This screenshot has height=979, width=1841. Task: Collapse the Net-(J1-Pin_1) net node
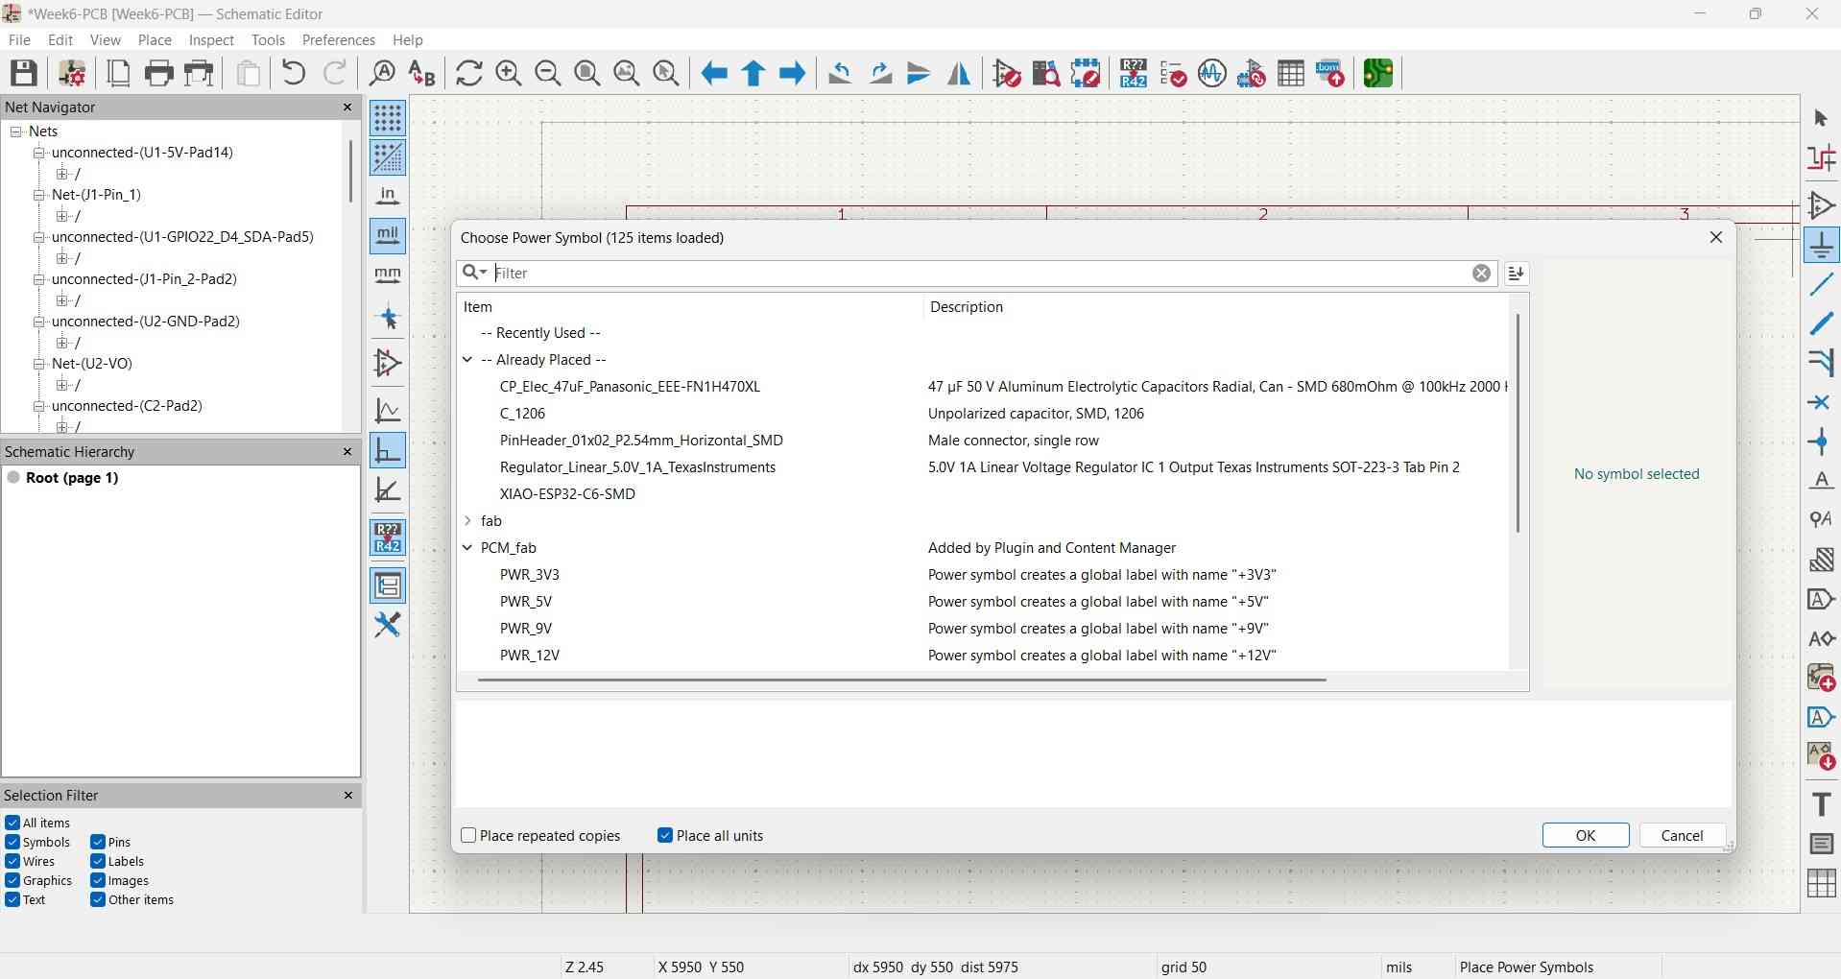pyautogui.click(x=39, y=195)
